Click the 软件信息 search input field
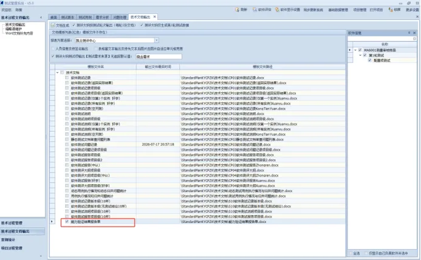Image resolution: width=421 pixels, height=260 pixels. pyautogui.click(x=380, y=39)
